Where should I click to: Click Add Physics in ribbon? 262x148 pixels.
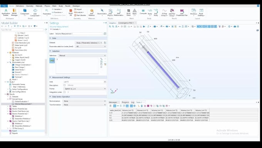coord(110,13)
